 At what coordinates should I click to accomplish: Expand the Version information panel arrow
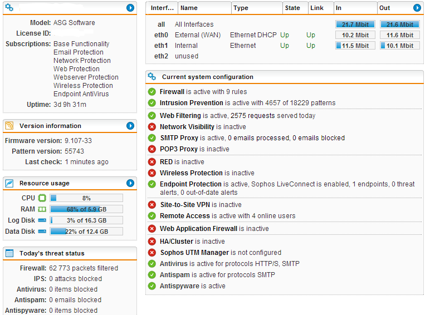tap(130, 126)
